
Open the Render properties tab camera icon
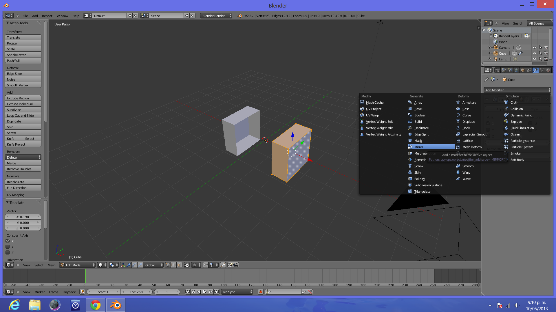click(x=497, y=70)
